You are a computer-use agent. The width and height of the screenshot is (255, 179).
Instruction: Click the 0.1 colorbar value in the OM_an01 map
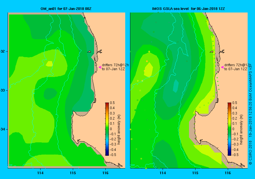point(112,124)
